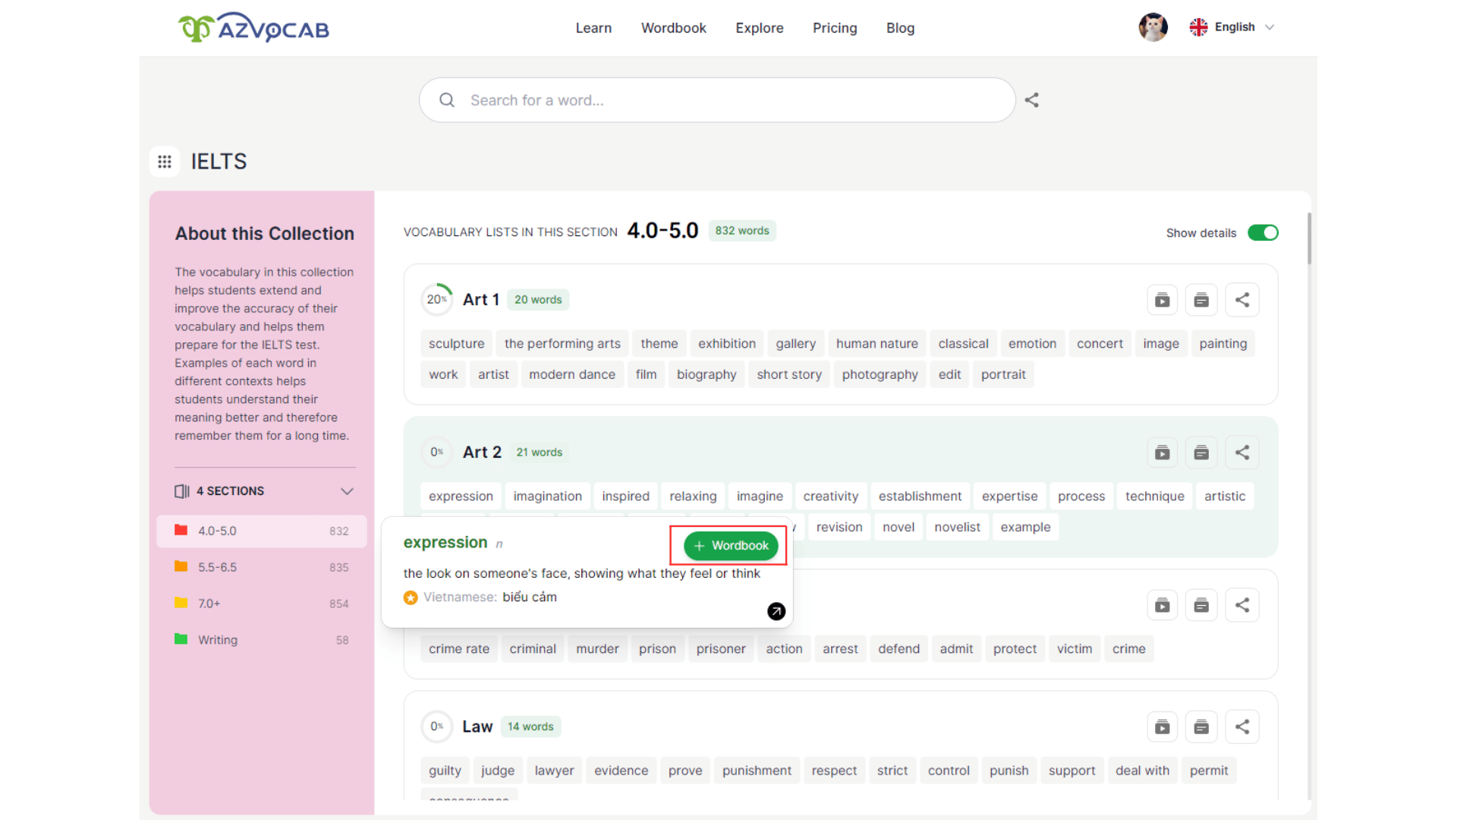Click the save/bookmark icon for Art 2
The image size is (1457, 820).
[1202, 453]
